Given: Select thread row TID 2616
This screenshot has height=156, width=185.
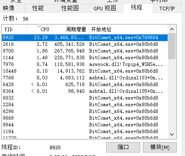Looking at the screenshot, I should click(x=85, y=44).
